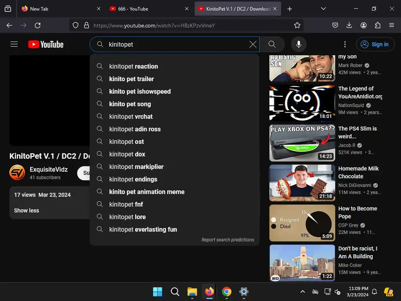Open Homemade Milk Chocolate thumbnail
Screen dimensions: 401x301
pyautogui.click(x=302, y=183)
